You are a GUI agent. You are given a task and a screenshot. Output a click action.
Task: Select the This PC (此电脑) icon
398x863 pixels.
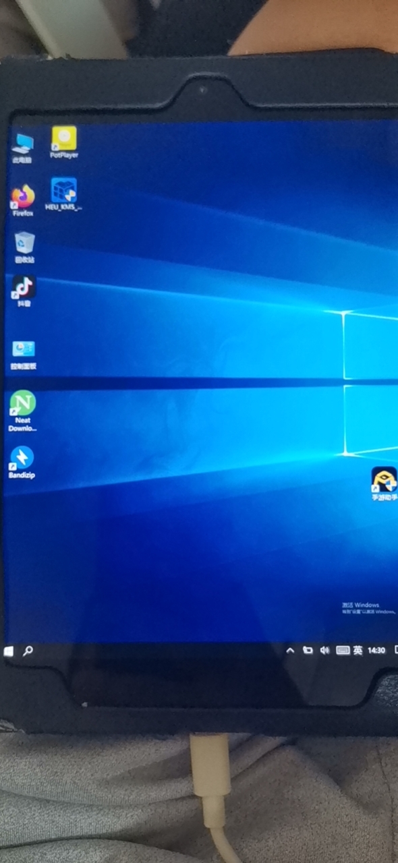[22, 148]
